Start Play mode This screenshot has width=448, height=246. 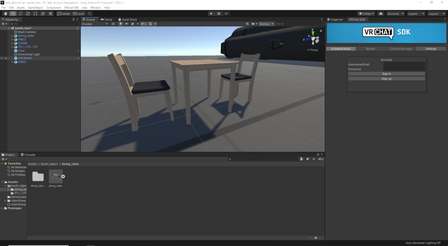pos(211,14)
